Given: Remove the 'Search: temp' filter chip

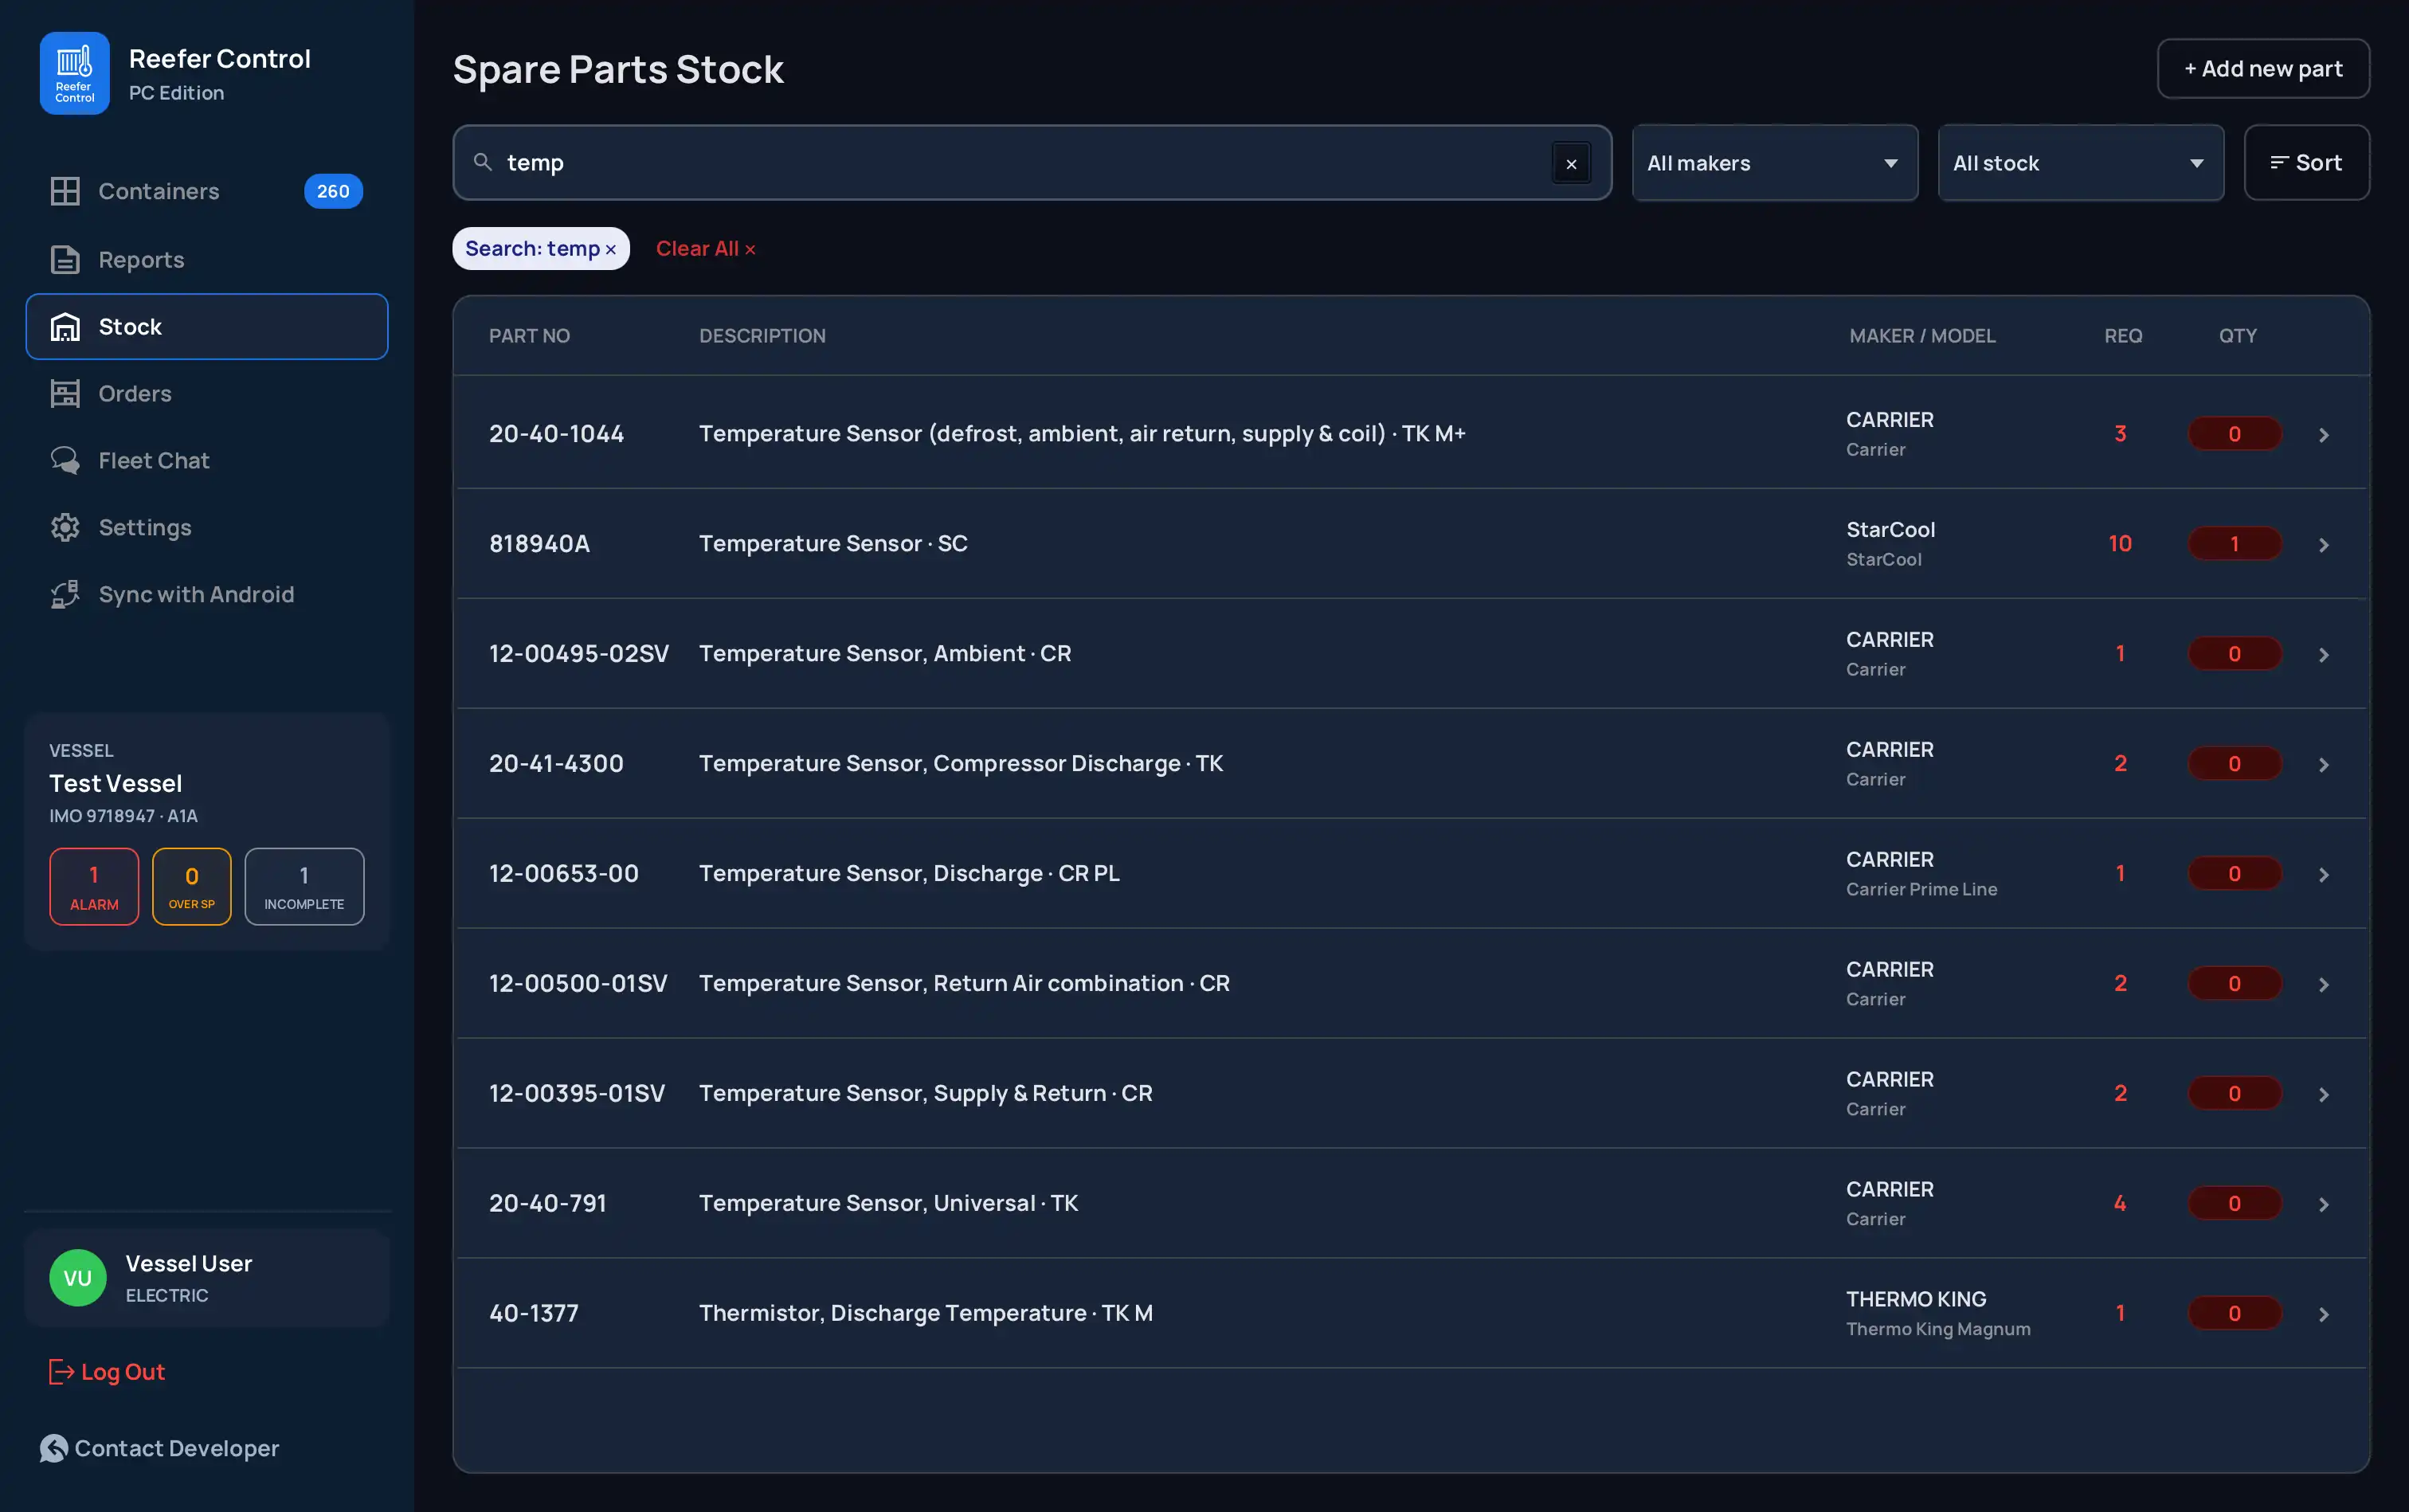Looking at the screenshot, I should click(x=611, y=250).
